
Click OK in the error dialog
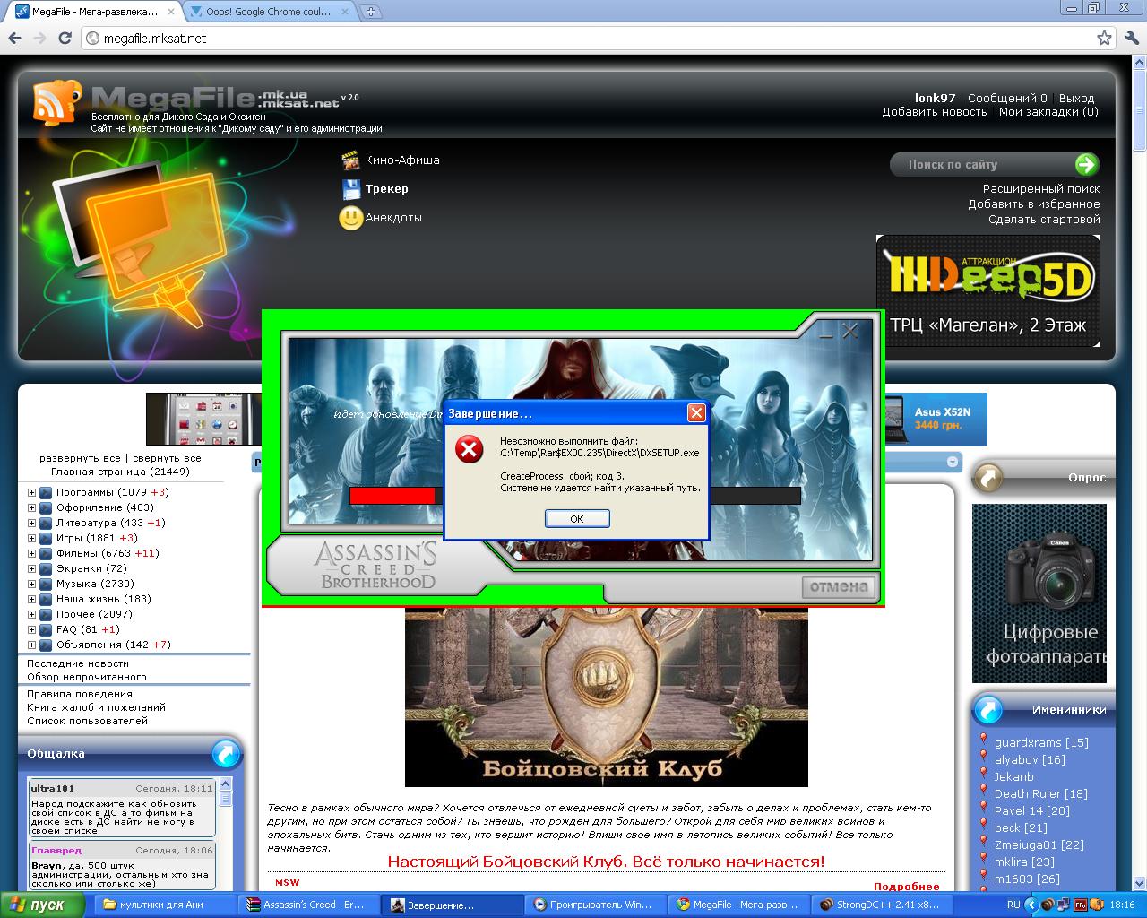[577, 519]
